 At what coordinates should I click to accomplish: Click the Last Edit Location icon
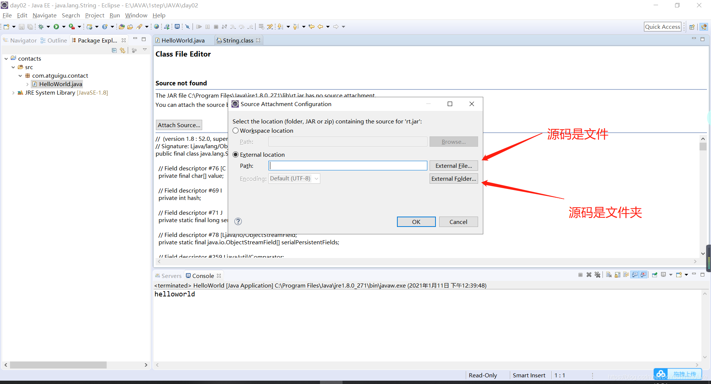click(311, 27)
